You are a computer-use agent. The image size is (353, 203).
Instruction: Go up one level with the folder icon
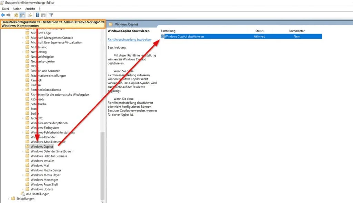[16, 15]
